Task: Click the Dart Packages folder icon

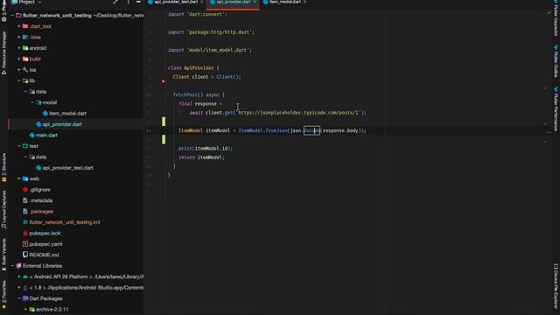Action: pyautogui.click(x=25, y=298)
